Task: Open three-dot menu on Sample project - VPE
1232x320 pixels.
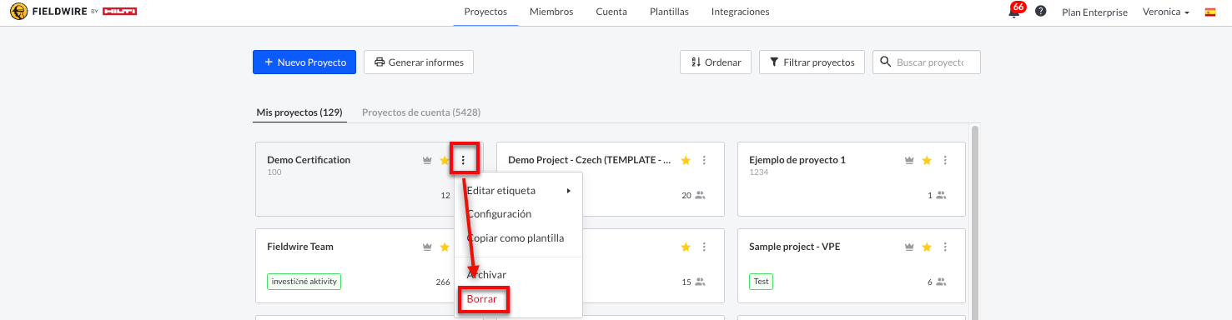Action: pos(945,247)
